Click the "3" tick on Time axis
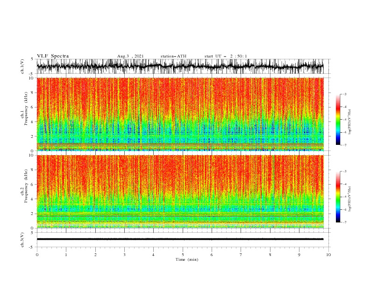370x286 pixels. click(x=124, y=255)
